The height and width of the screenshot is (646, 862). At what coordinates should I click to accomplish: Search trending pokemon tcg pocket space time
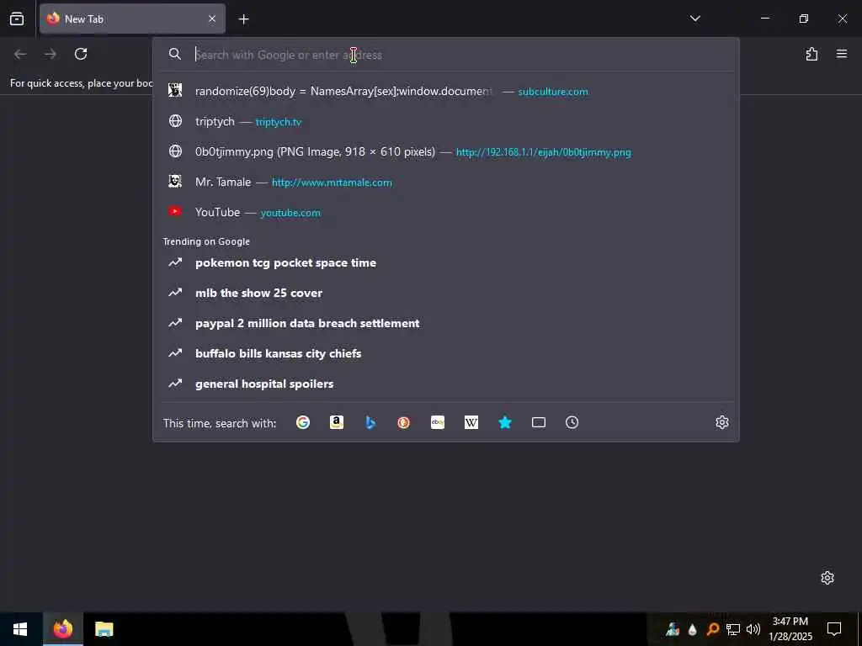[x=446, y=262]
